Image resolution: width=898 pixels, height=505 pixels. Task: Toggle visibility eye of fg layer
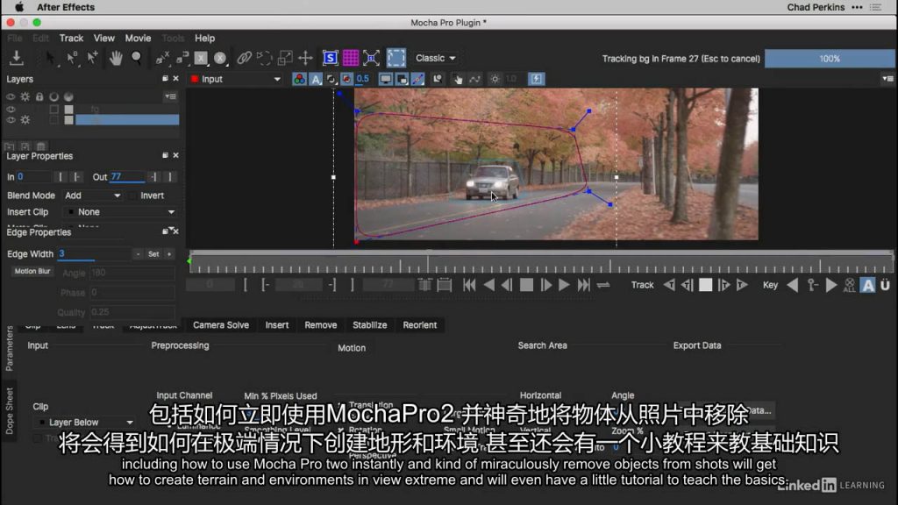point(11,109)
